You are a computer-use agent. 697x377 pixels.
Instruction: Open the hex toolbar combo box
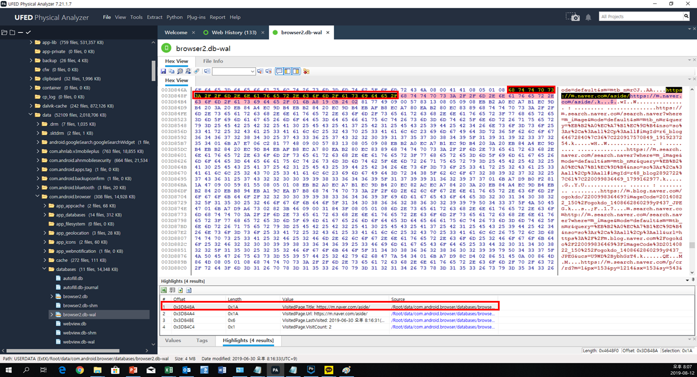tap(233, 72)
